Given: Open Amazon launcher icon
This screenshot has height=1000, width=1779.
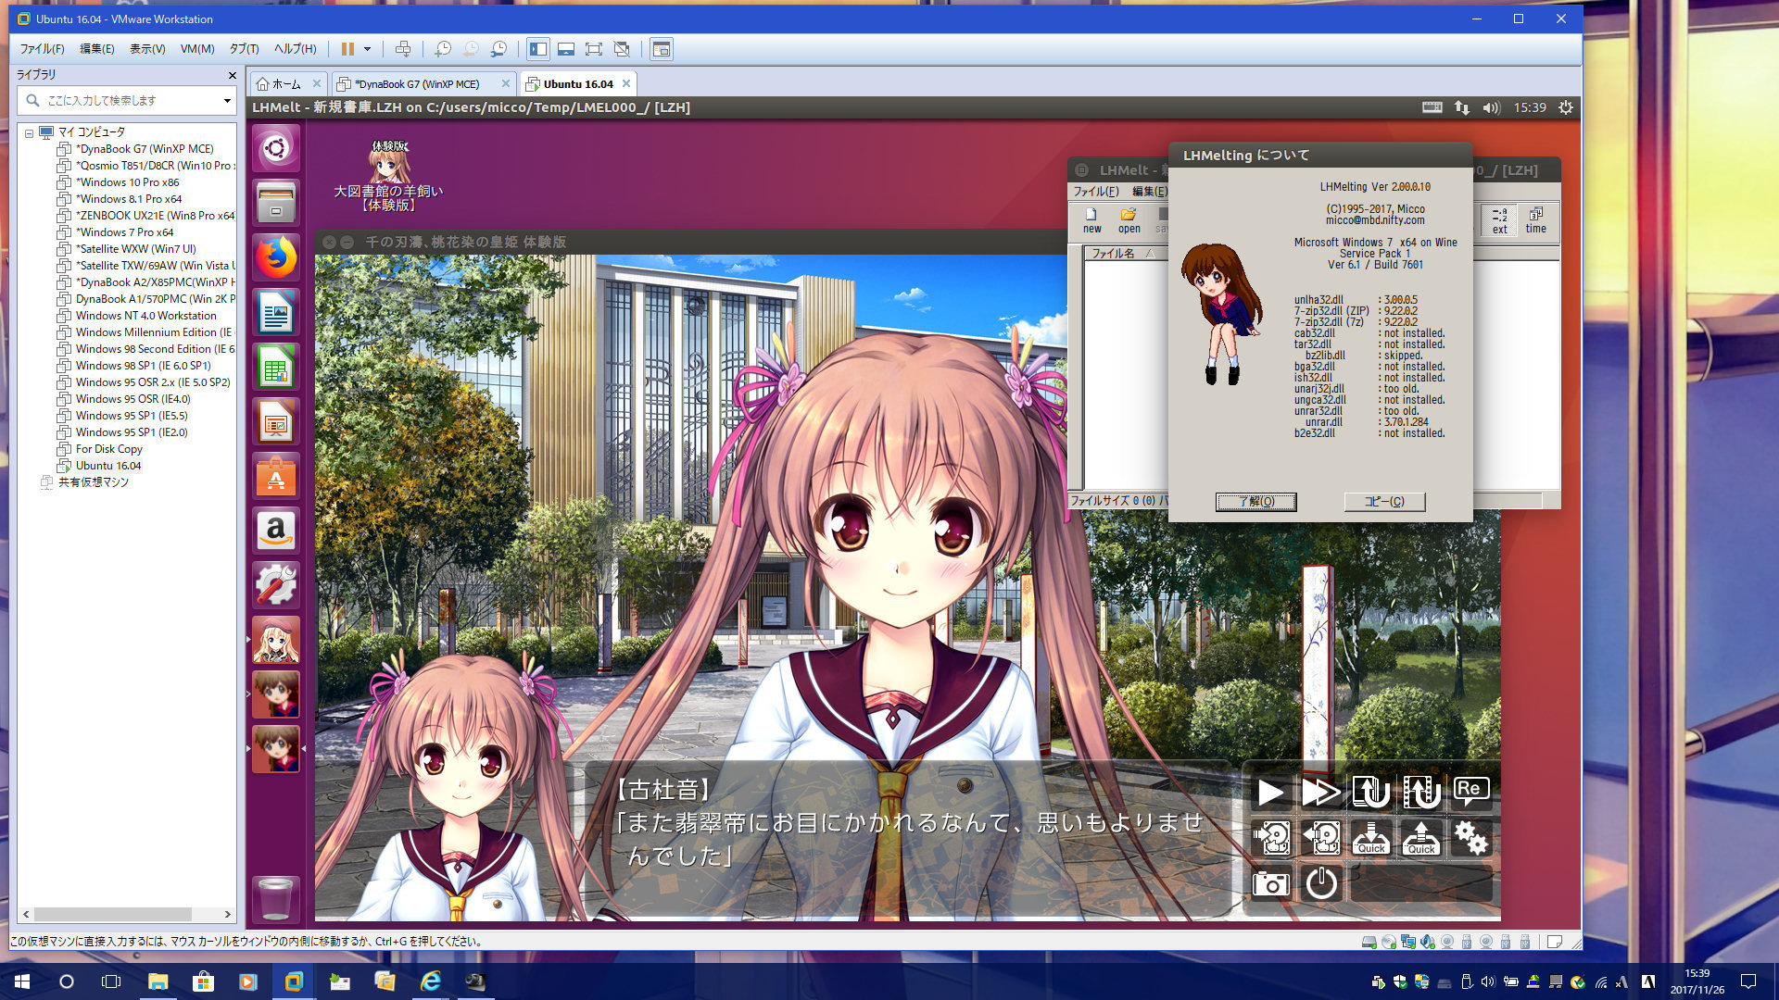Looking at the screenshot, I should 276,531.
